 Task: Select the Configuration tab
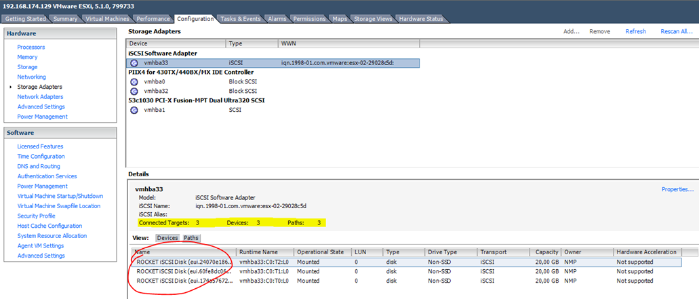click(x=195, y=19)
